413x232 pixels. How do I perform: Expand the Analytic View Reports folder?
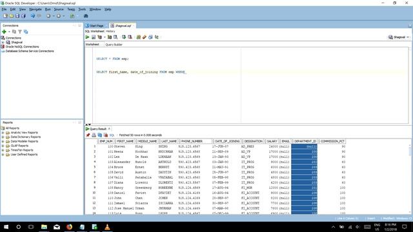pos(3,133)
